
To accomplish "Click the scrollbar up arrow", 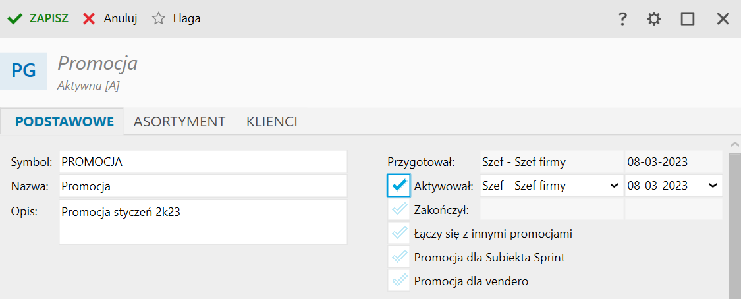I will pyautogui.click(x=735, y=144).
